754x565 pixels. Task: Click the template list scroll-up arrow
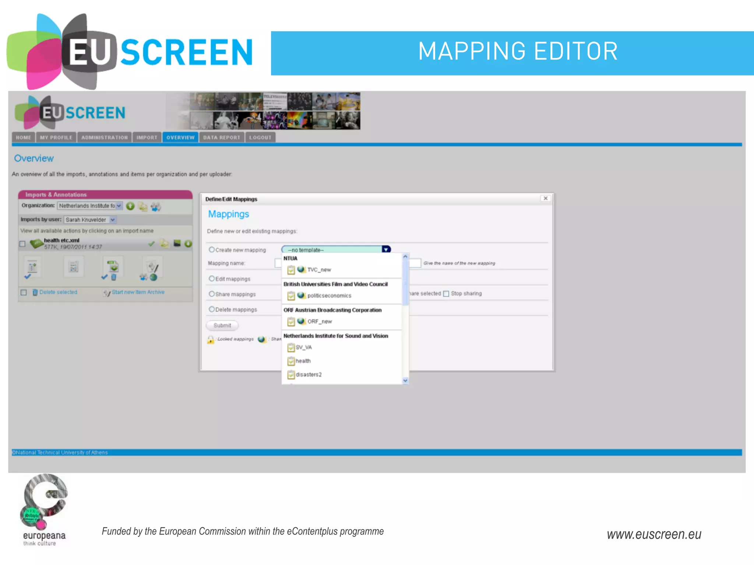(405, 256)
